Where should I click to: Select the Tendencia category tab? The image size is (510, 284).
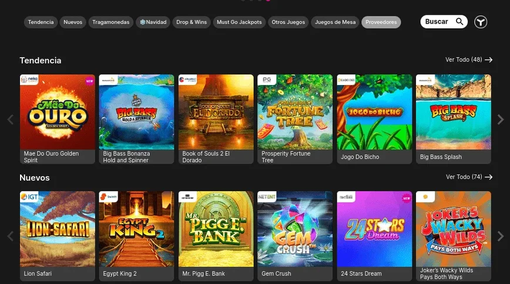(41, 22)
